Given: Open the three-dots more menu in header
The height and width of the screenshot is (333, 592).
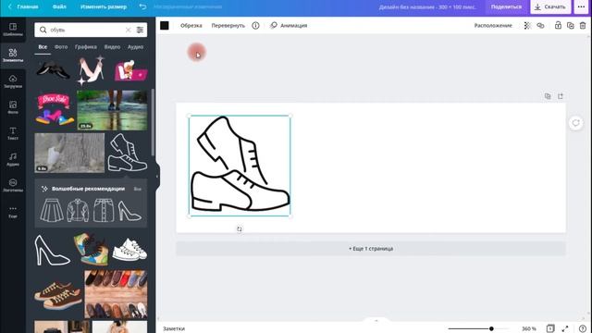Looking at the screenshot, I should tap(581, 6).
